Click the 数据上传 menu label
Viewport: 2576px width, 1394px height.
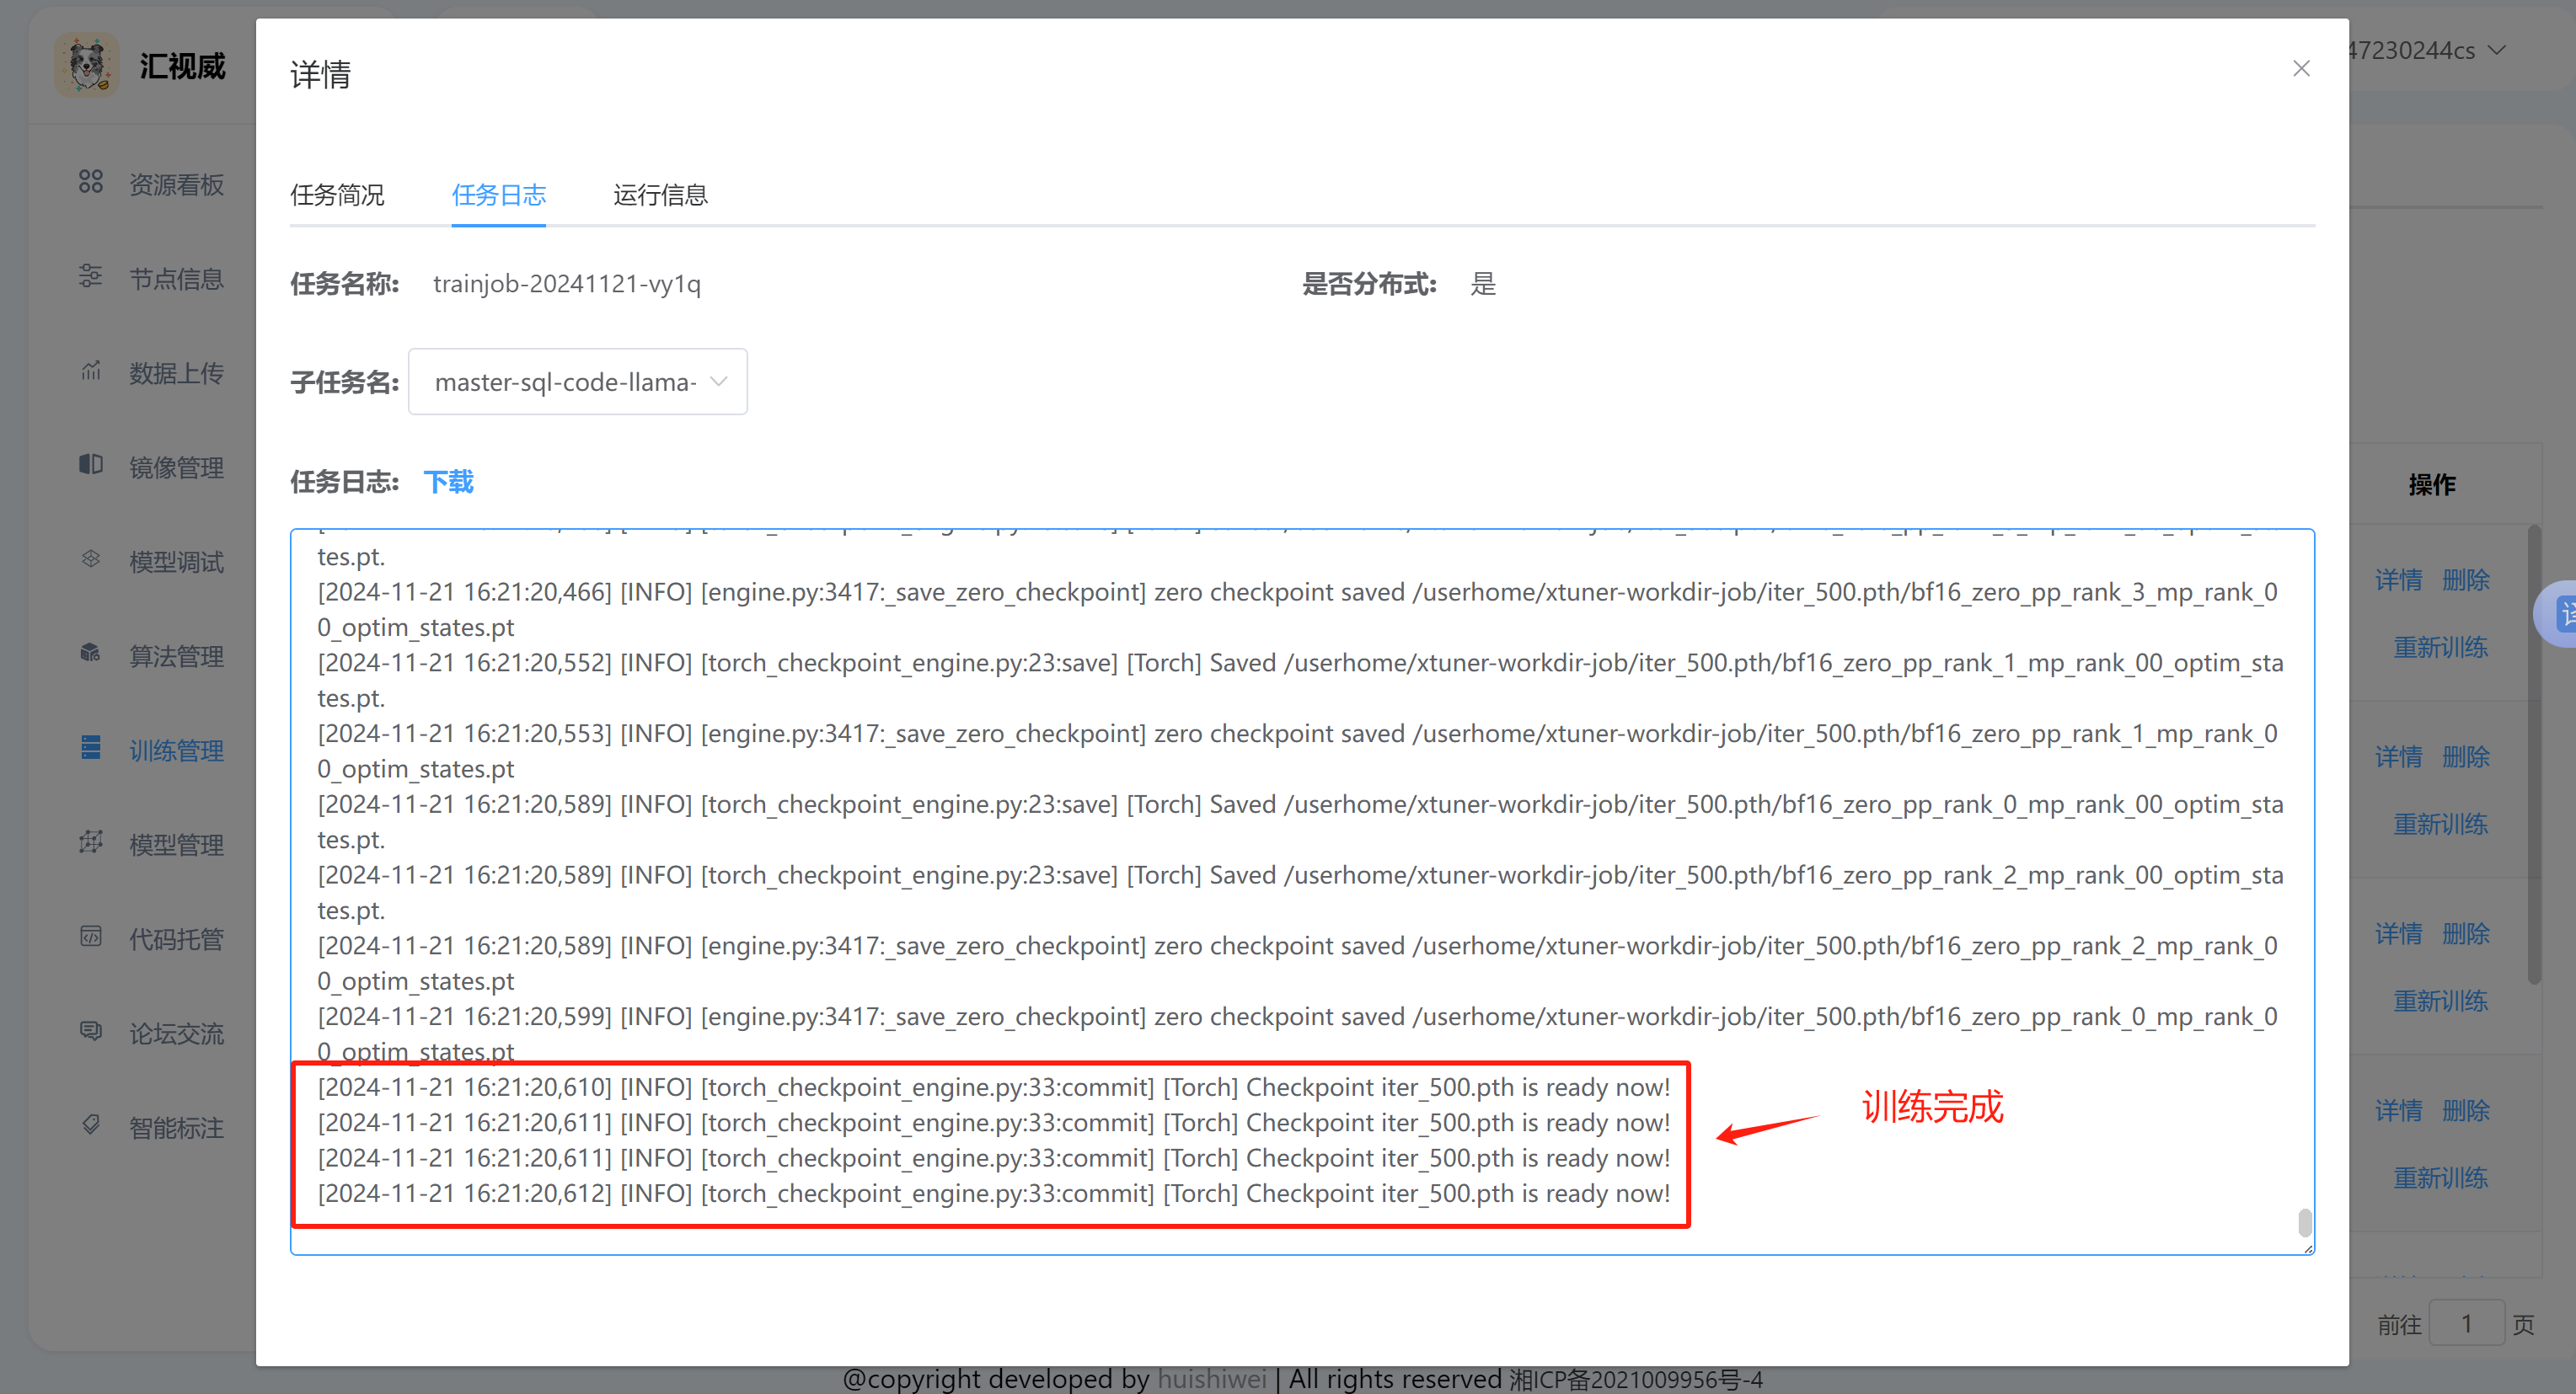click(x=176, y=373)
